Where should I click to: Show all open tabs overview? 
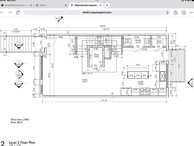[x=184, y=13]
